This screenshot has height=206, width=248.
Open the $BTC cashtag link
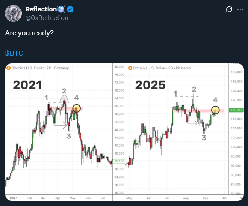click(14, 53)
